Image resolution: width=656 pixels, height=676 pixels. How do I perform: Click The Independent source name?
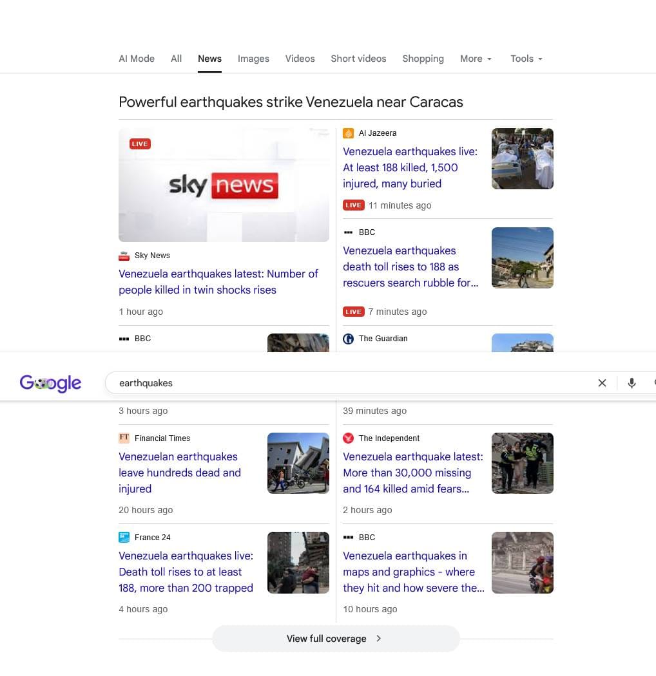(x=389, y=438)
